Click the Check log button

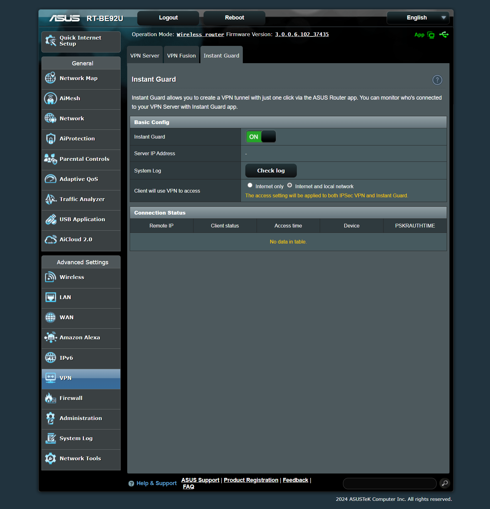[271, 171]
